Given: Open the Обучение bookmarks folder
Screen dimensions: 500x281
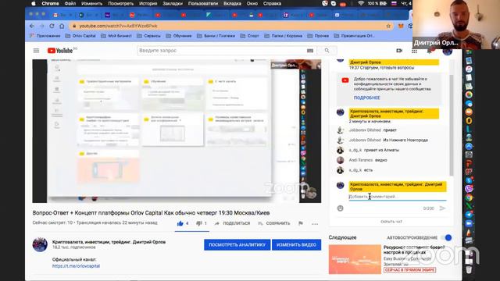Looking at the screenshot, I should point(179,36).
